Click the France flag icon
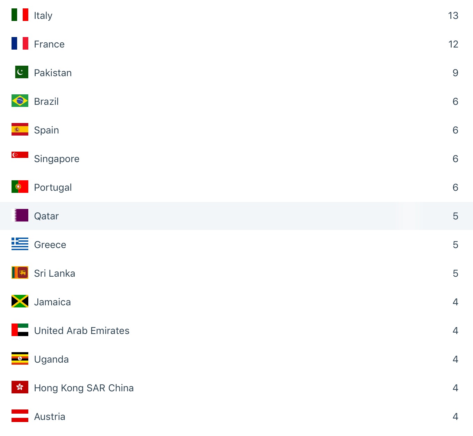The image size is (473, 436). [x=20, y=44]
